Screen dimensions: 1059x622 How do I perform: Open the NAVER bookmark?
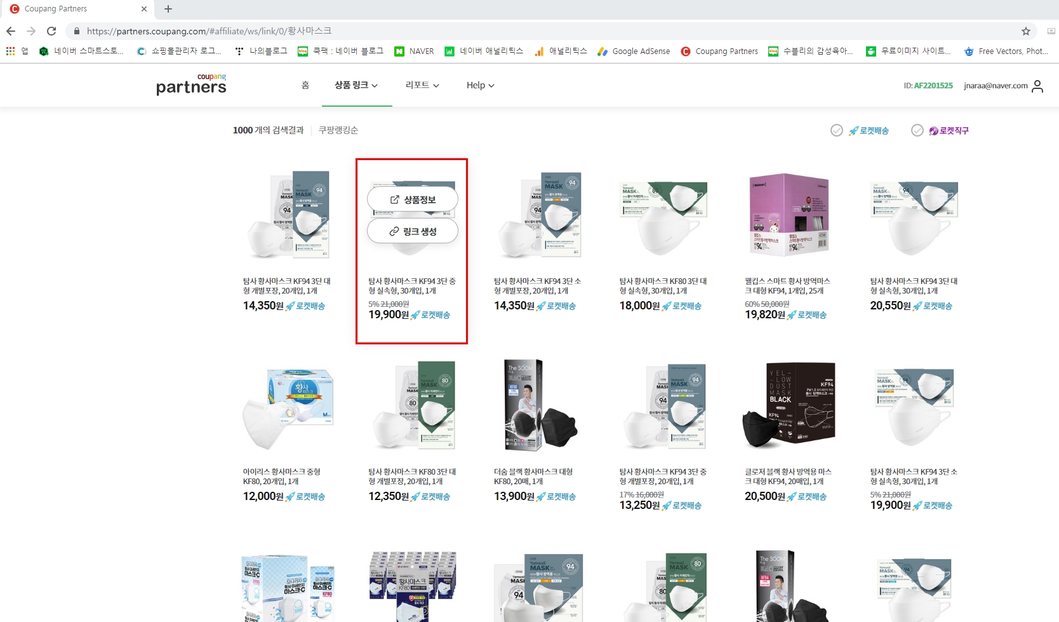coord(415,51)
